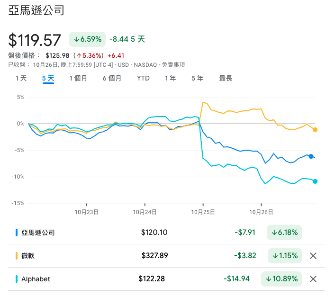Click the blue 亞馬遜公司 legend color bar

pos(17,233)
